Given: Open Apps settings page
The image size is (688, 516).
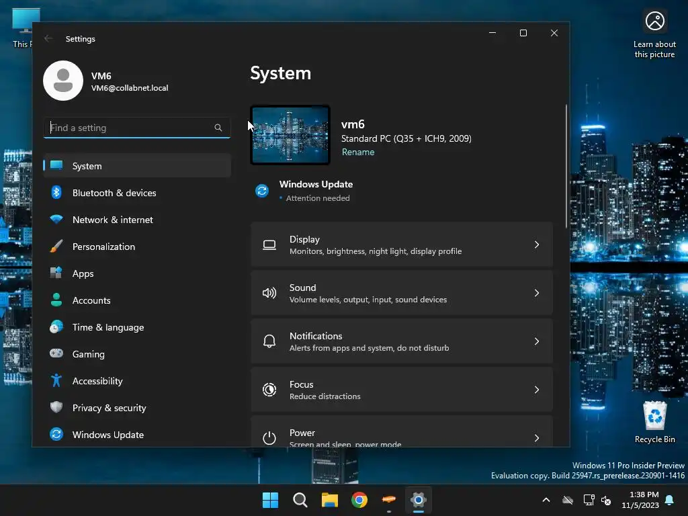Looking at the screenshot, I should [137, 273].
